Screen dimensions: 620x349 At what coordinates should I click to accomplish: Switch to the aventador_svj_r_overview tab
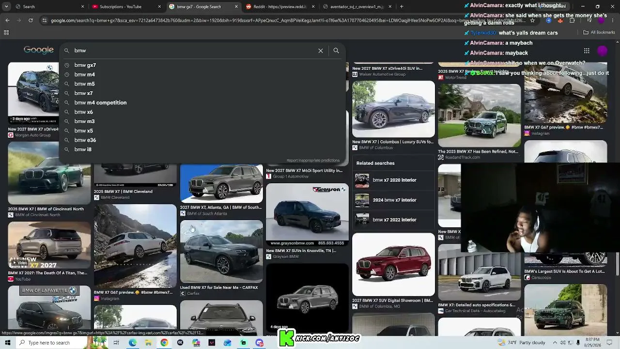pos(357,7)
